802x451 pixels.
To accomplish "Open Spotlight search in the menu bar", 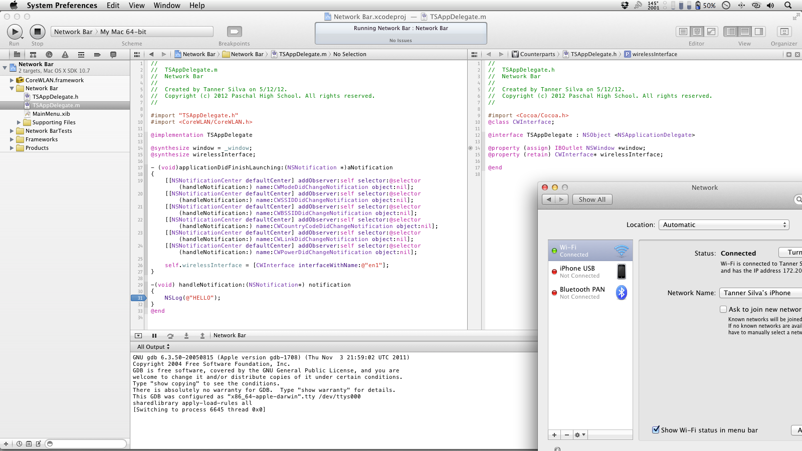I will coord(788,6).
